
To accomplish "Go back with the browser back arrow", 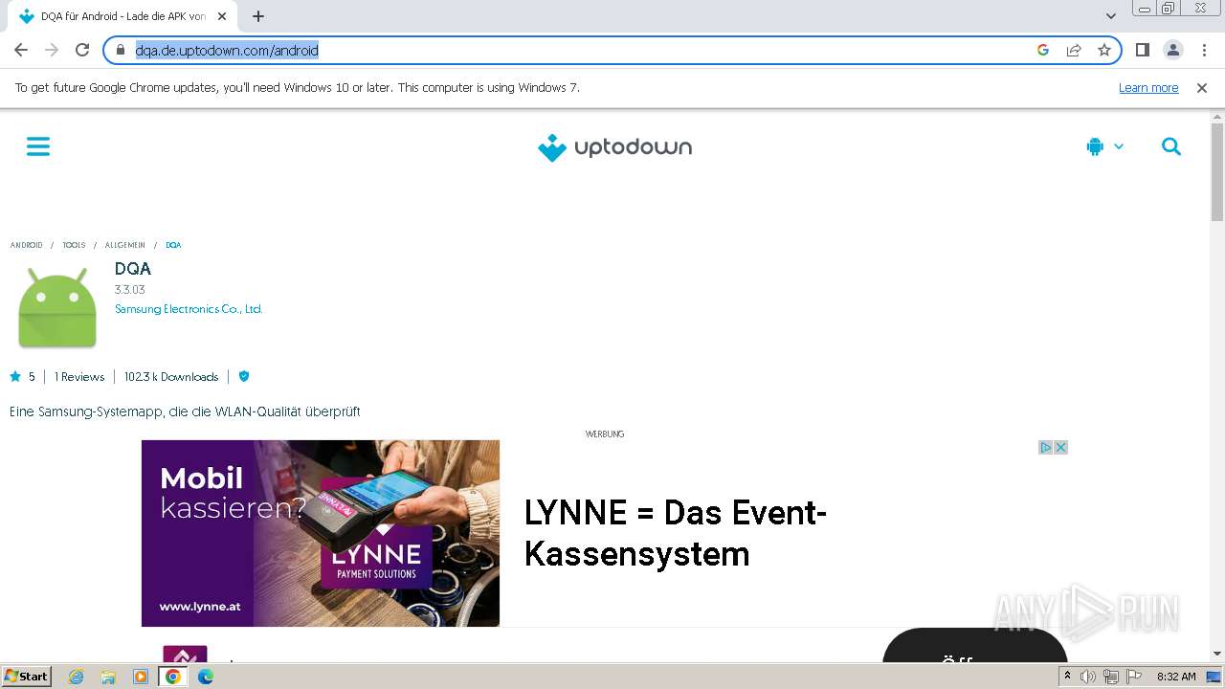I will tap(21, 50).
